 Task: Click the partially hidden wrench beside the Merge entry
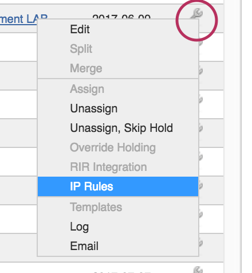[200, 71]
